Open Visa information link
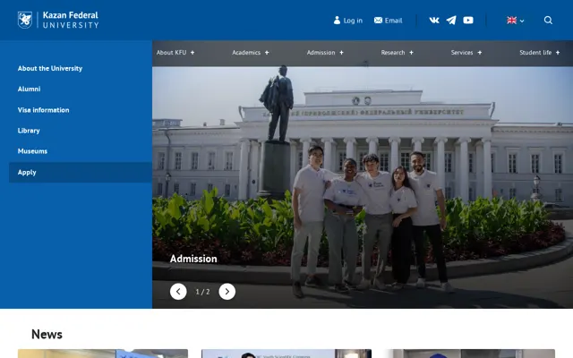The height and width of the screenshot is (358, 573). point(44,110)
